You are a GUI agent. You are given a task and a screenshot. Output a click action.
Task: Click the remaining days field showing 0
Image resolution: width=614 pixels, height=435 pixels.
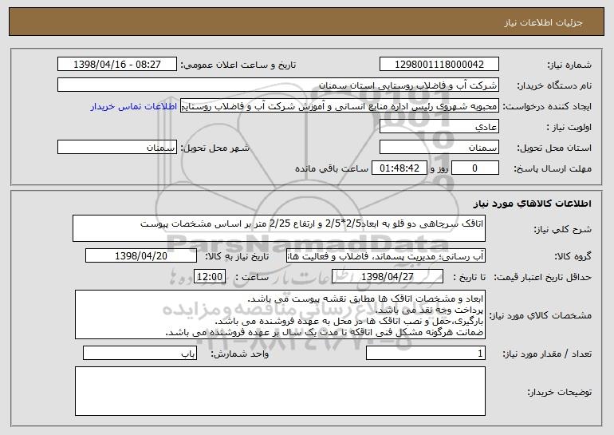click(475, 168)
